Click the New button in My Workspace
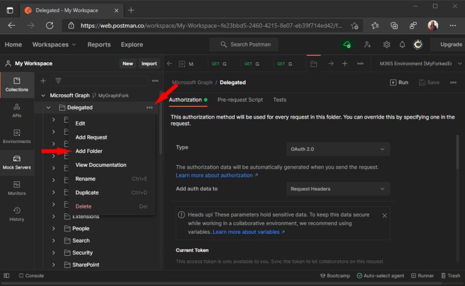This screenshot has height=286, width=465. tap(128, 63)
